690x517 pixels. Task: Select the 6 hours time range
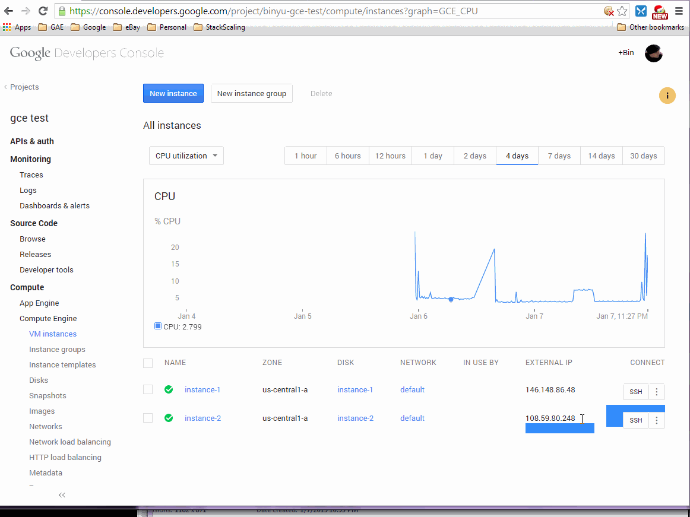click(x=347, y=156)
